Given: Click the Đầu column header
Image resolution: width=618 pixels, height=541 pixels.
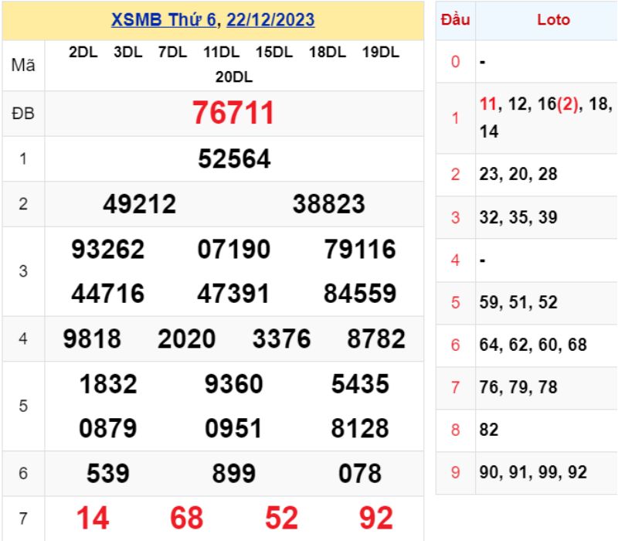Looking at the screenshot, I should (x=455, y=20).
